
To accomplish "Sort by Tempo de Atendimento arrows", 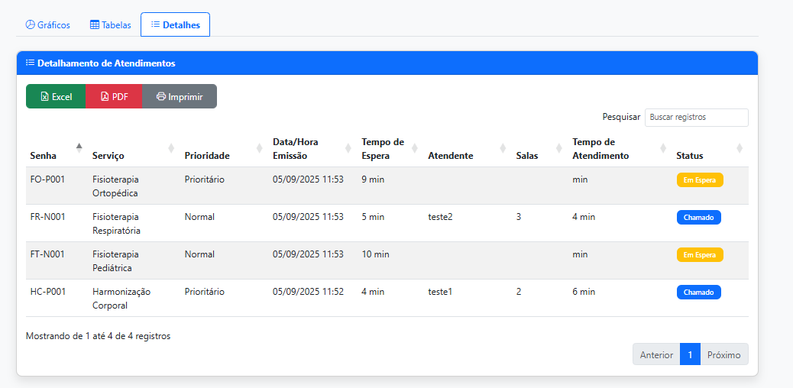I will click(663, 147).
